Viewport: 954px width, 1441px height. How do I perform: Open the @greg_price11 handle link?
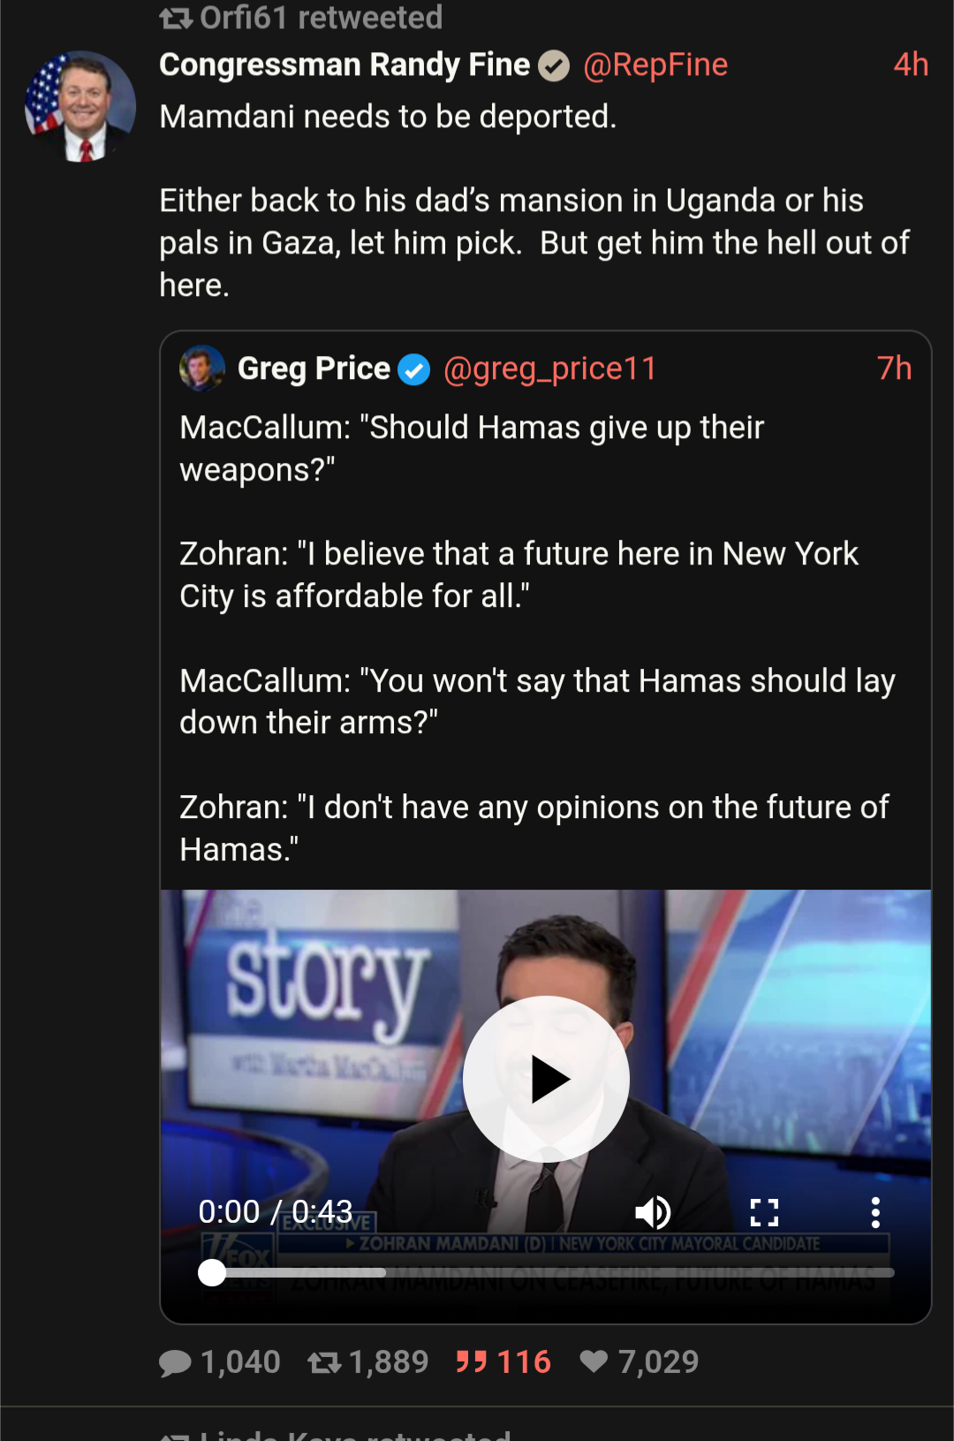(x=549, y=368)
